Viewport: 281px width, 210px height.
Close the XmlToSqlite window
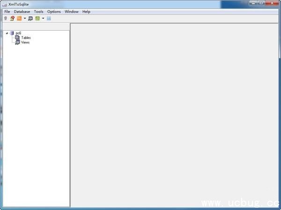(x=272, y=3)
